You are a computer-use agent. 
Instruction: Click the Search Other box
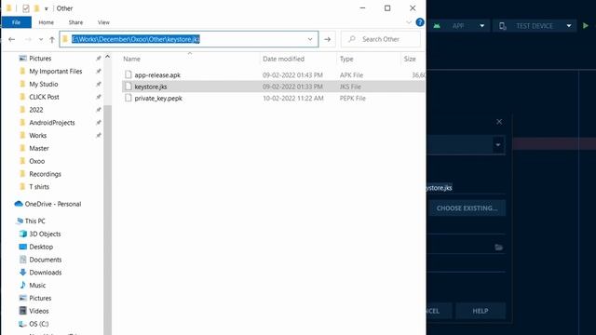click(381, 39)
